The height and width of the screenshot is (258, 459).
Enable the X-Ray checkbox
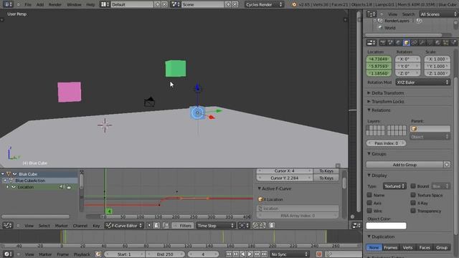(413, 203)
